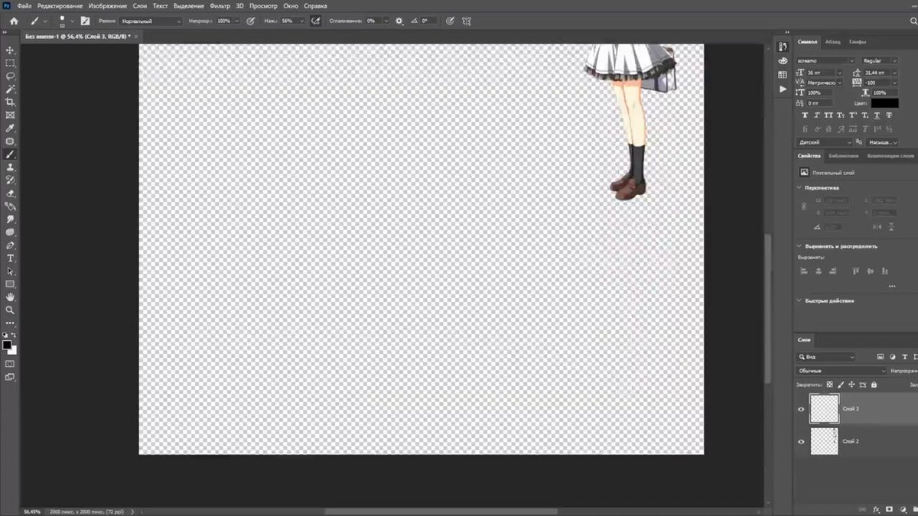918x516 pixels.
Task: Click the black text color swatch
Action: [x=884, y=102]
